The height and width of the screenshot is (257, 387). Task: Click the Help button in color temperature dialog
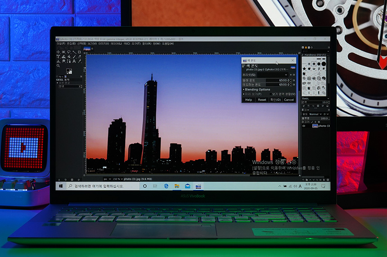pos(248,100)
